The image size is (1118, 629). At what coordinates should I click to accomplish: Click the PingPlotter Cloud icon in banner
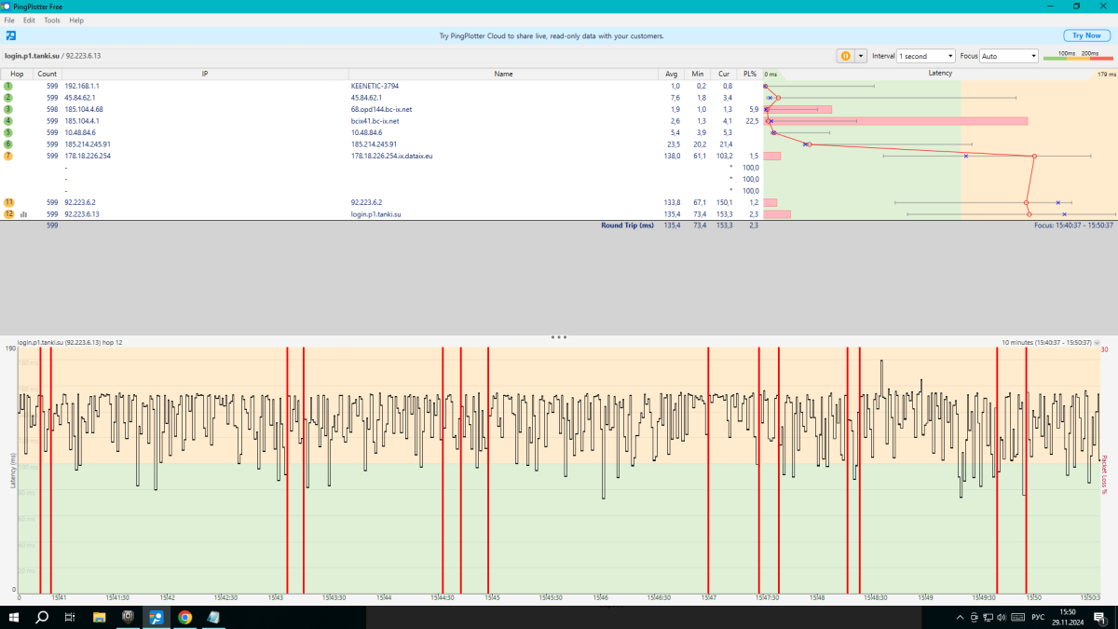click(10, 35)
